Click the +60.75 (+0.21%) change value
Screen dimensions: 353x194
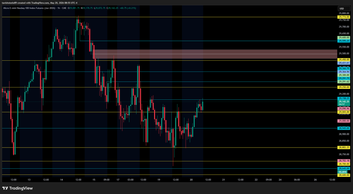tap(128, 8)
